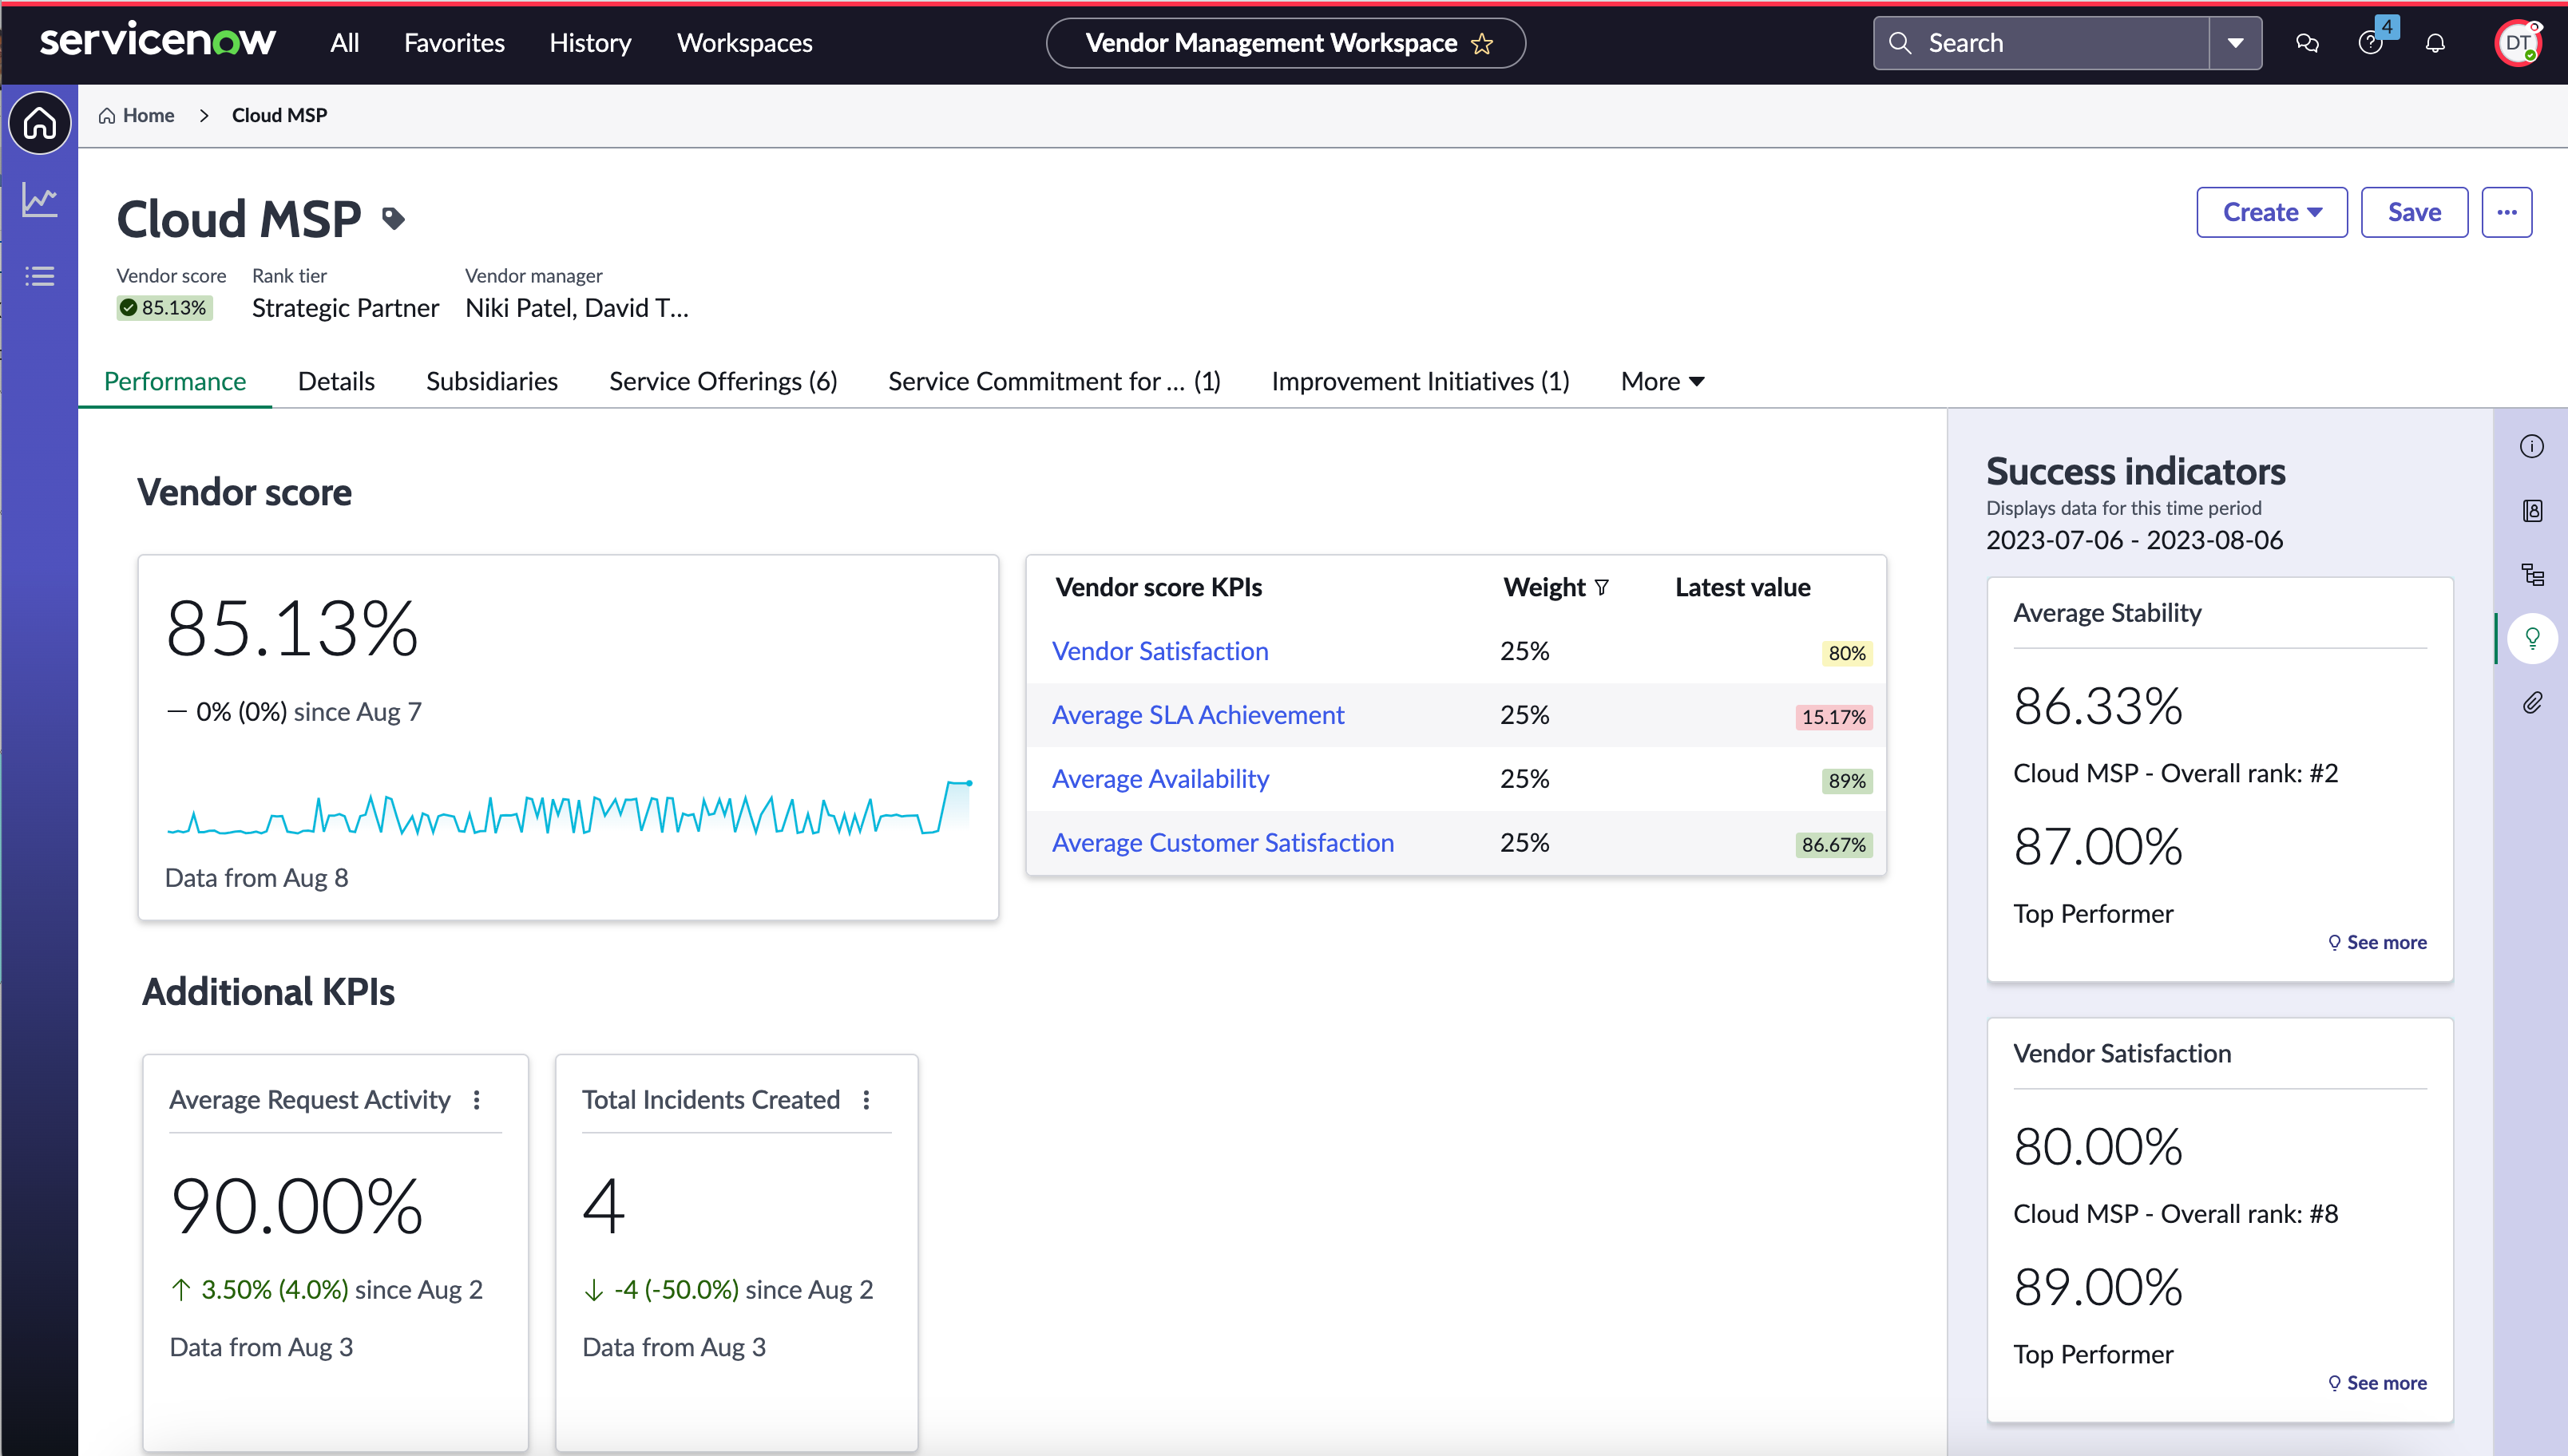The width and height of the screenshot is (2568, 1456).
Task: Click the date range 2023-07-06 - 2023-08-06
Action: pyautogui.click(x=2134, y=540)
